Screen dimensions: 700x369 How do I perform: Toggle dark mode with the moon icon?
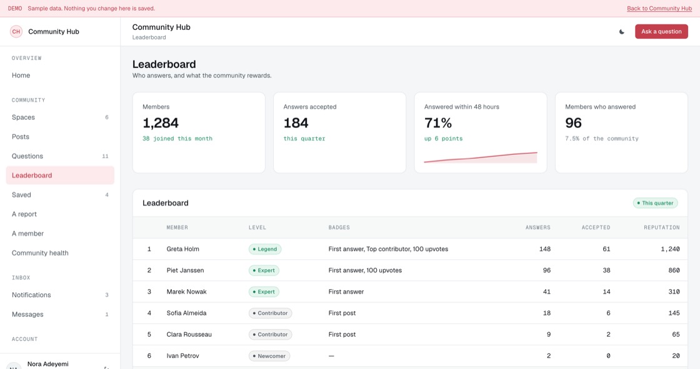621,32
